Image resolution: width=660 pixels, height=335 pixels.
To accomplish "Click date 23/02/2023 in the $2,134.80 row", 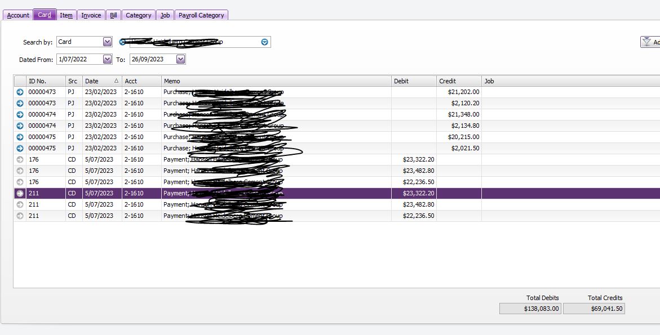I will point(101,126).
